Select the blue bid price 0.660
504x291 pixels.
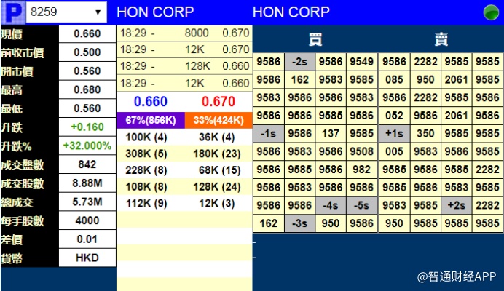pos(151,102)
